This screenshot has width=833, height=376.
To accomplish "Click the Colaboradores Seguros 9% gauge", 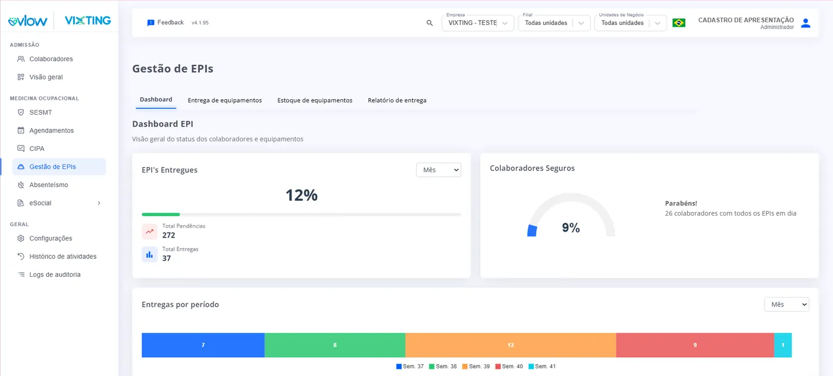I will 571,215.
